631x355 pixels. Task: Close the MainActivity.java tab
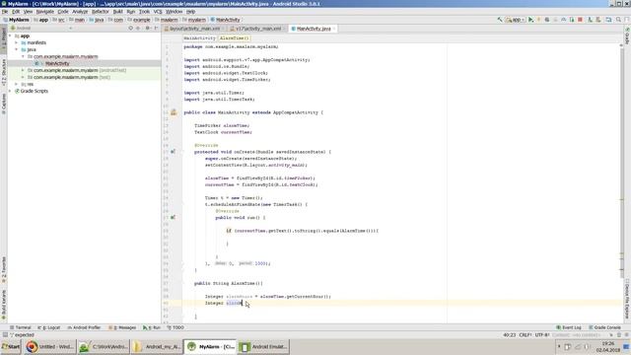[334, 29]
